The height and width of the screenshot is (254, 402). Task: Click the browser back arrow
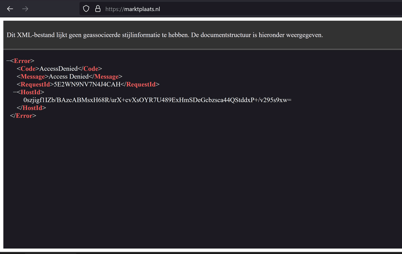point(10,9)
